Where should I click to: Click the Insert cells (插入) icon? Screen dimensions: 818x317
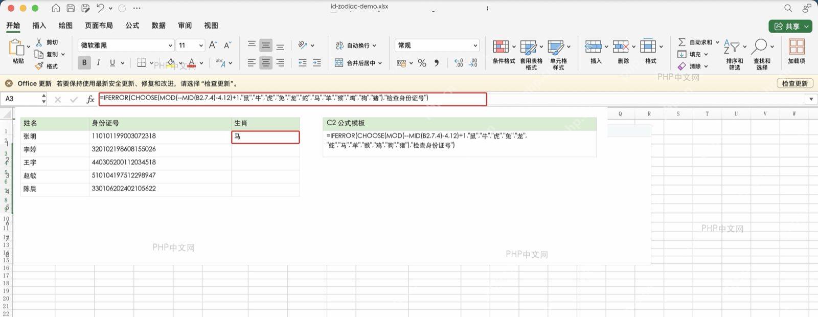point(594,47)
